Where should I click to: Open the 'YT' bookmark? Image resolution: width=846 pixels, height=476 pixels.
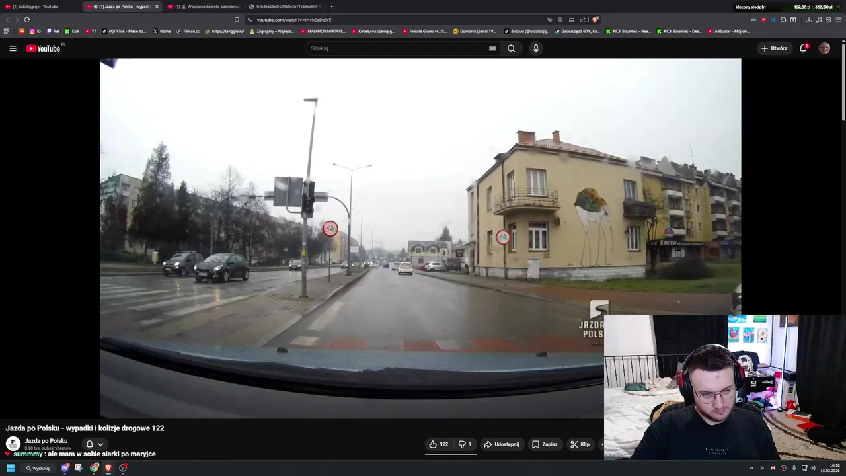(91, 31)
